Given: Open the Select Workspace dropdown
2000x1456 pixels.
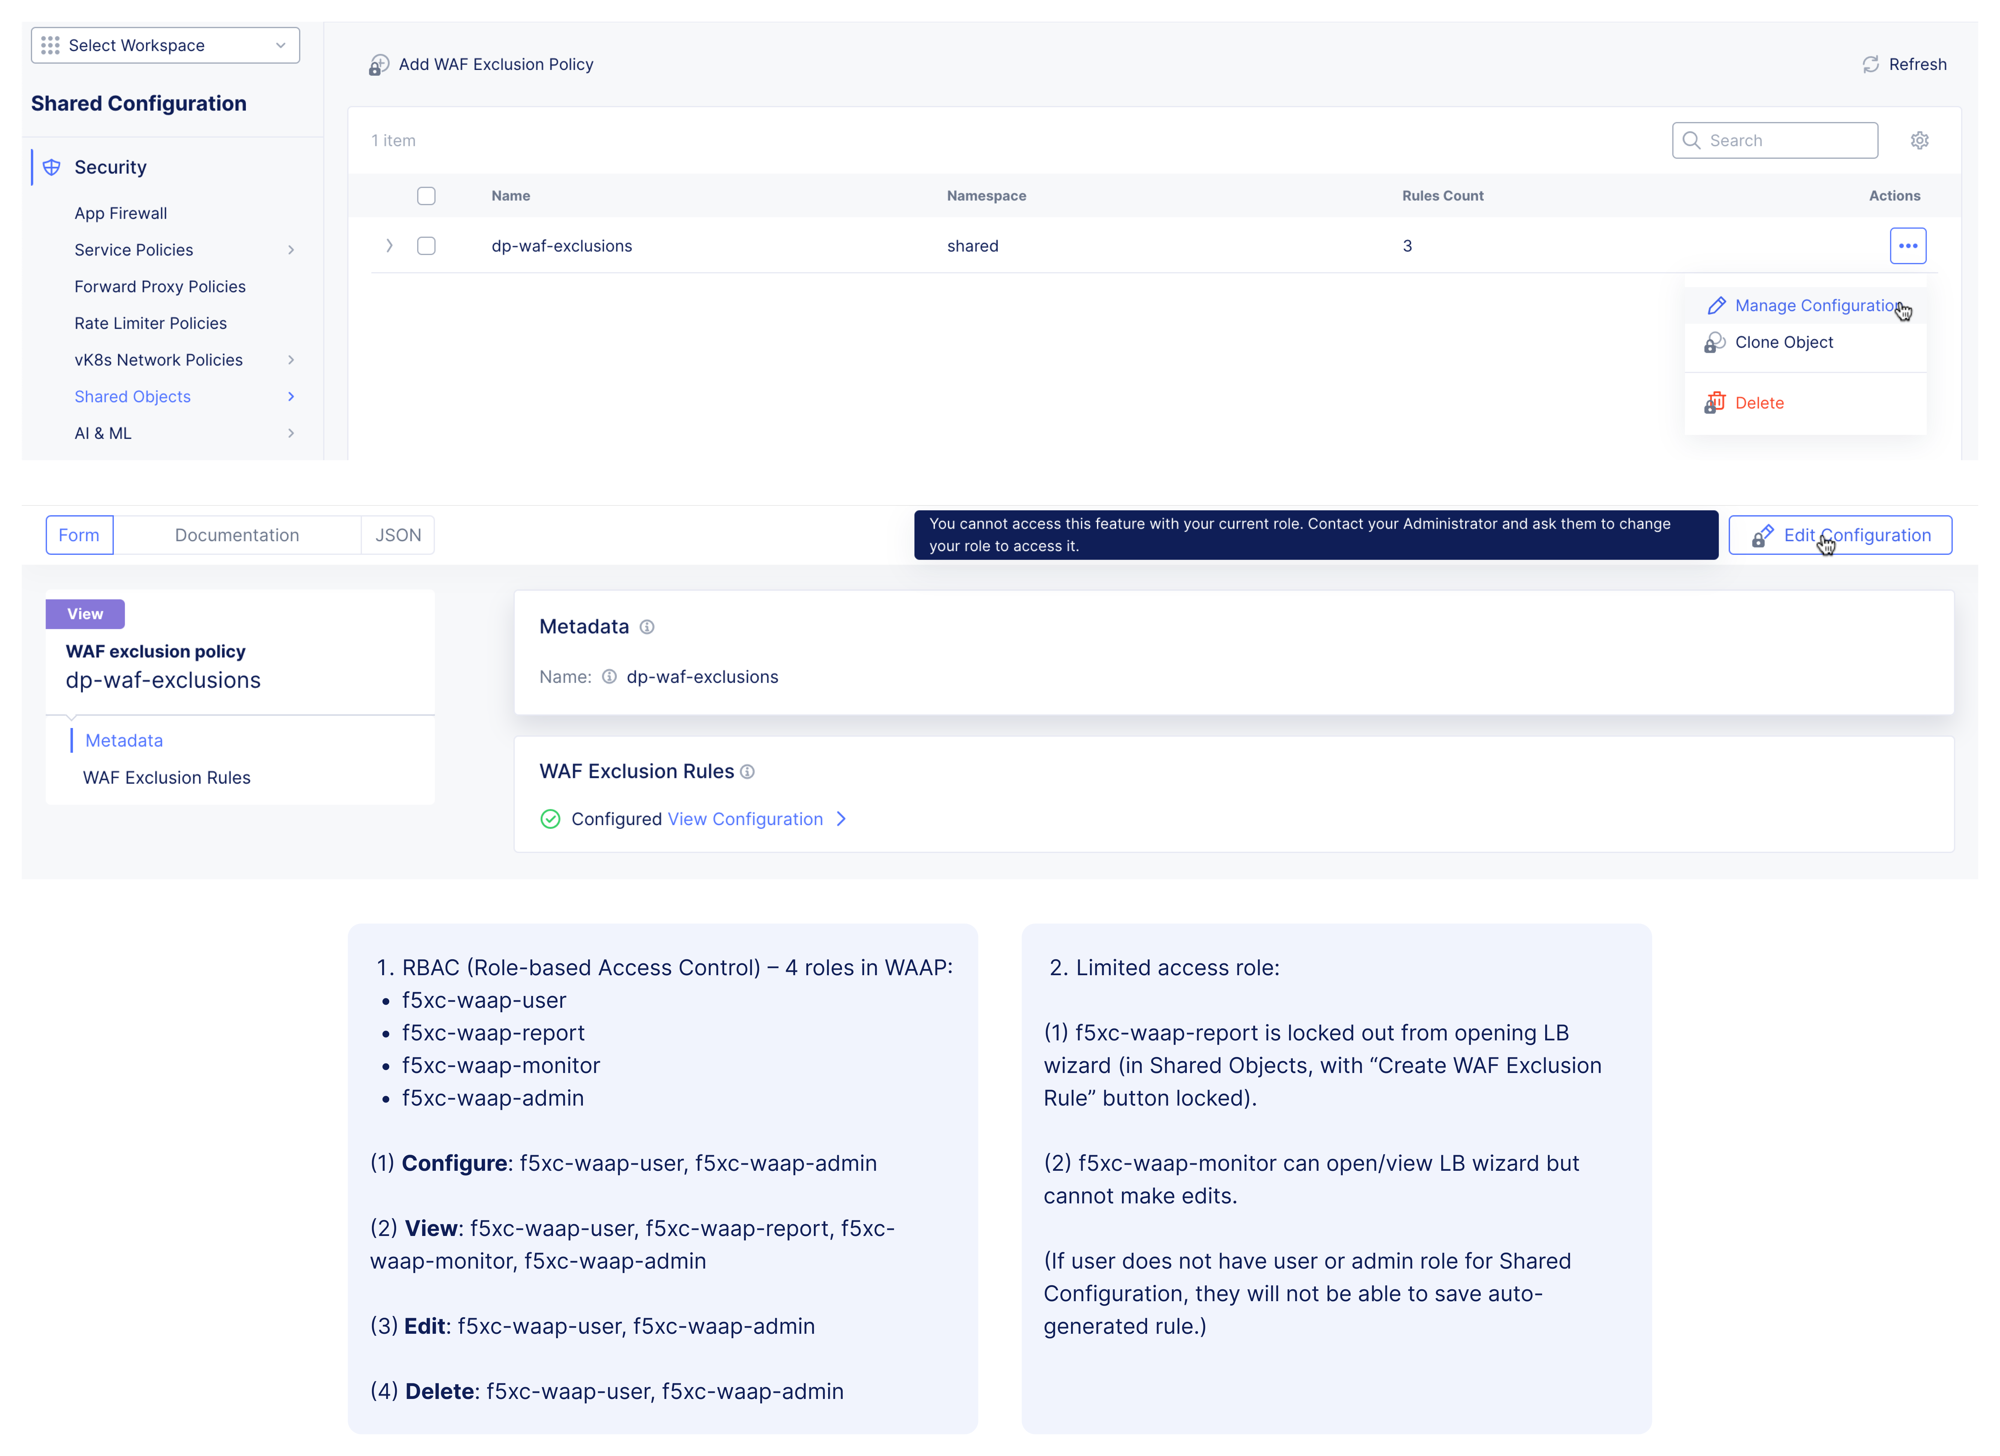Looking at the screenshot, I should pos(165,45).
